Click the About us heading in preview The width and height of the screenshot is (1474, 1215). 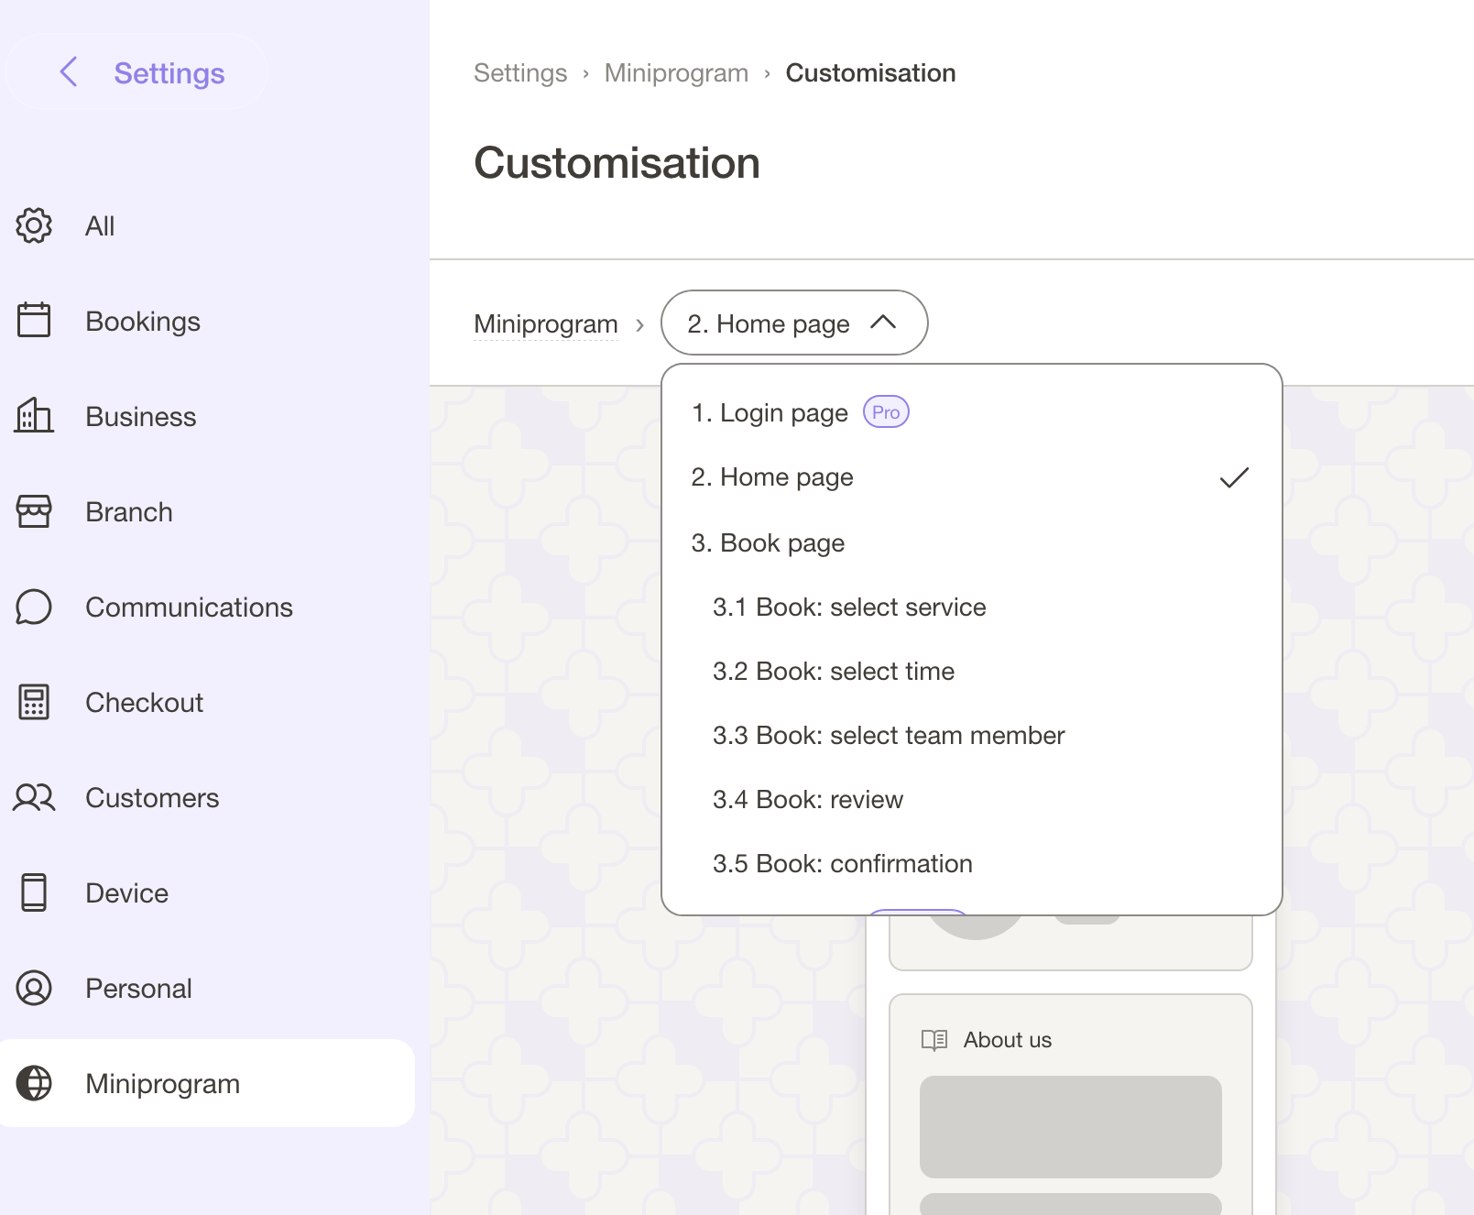pos(1007,1040)
